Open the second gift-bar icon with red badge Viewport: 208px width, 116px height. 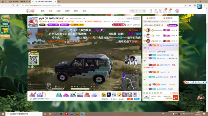40,95
